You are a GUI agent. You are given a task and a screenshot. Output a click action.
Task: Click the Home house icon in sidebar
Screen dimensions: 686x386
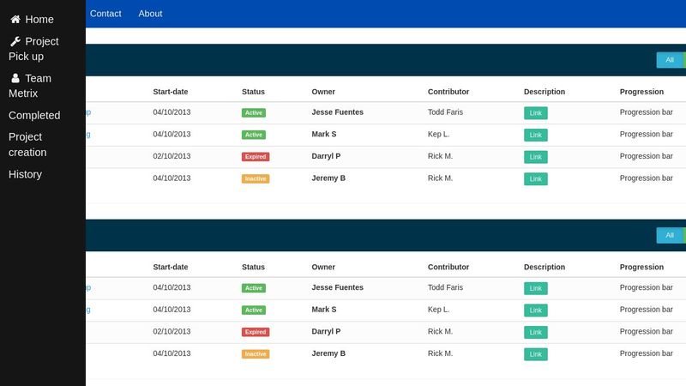[15, 20]
